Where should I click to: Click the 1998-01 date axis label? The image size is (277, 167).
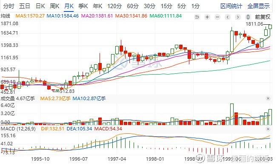click(x=155, y=159)
